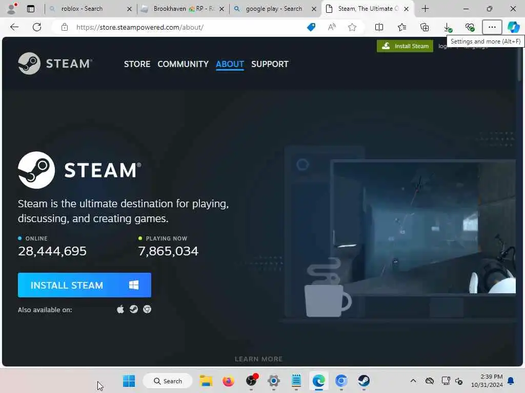525x393 pixels.
Task: Show the Downloads panel
Action: click(x=447, y=27)
